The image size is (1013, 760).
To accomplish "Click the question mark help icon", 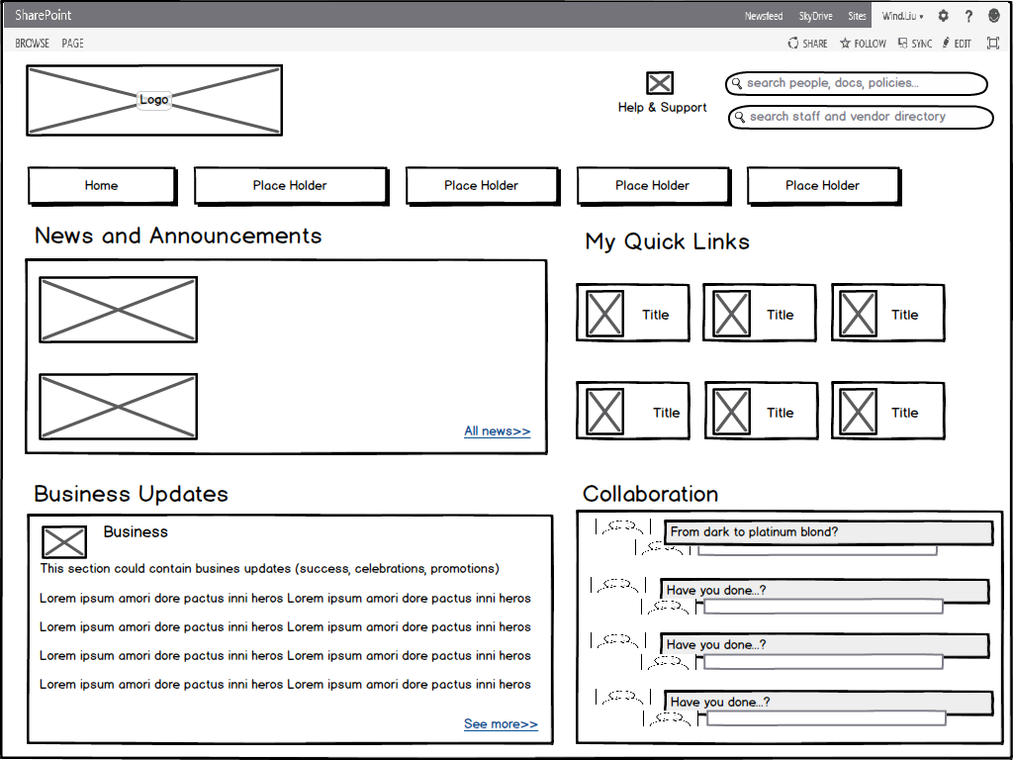I will (968, 16).
